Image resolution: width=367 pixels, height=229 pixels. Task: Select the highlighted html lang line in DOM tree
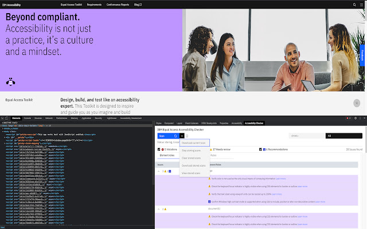(x=76, y=126)
